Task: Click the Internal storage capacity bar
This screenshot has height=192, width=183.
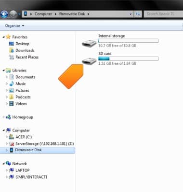Action: coord(128,41)
